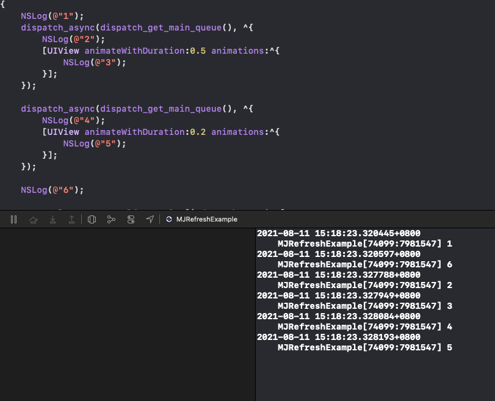
Task: Open Debug Memory Graph
Action: [x=111, y=220]
